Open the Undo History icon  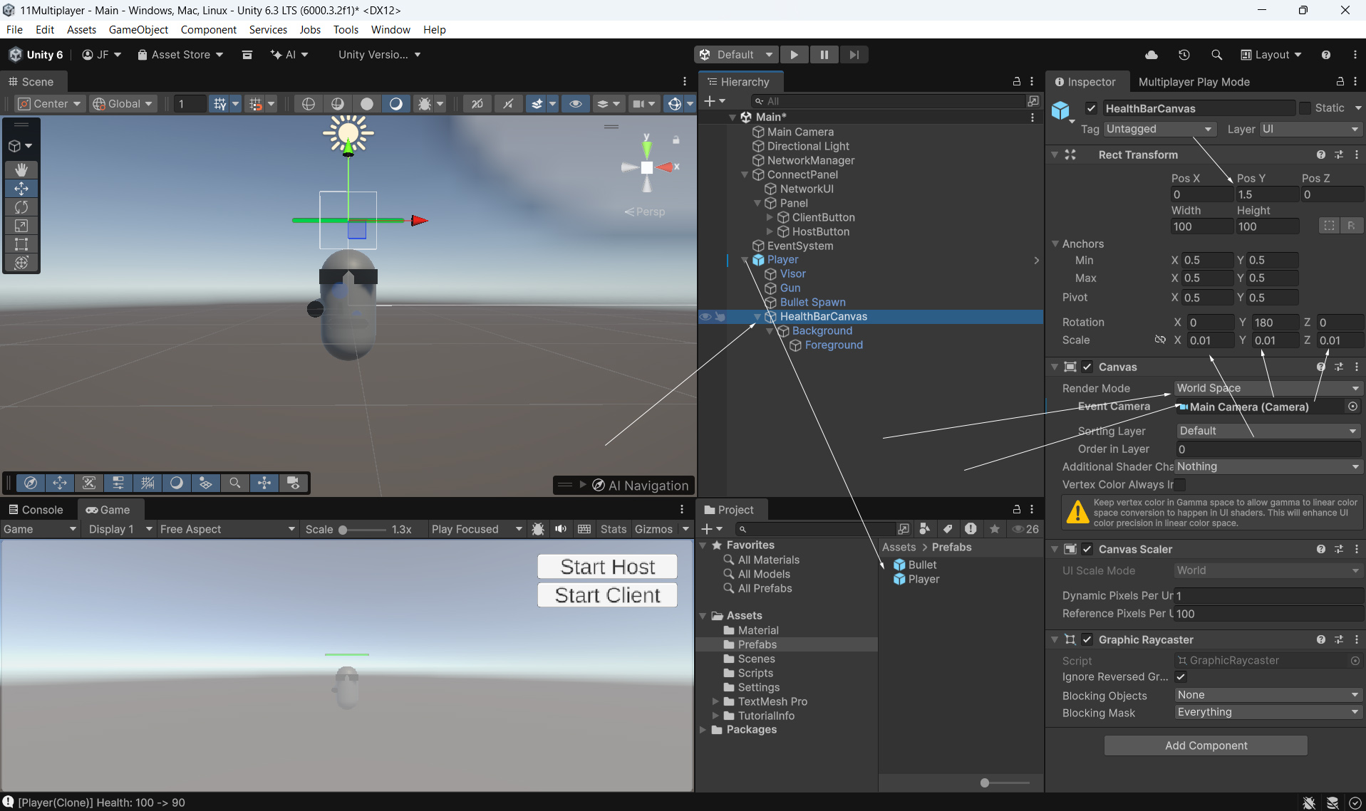pos(1184,55)
